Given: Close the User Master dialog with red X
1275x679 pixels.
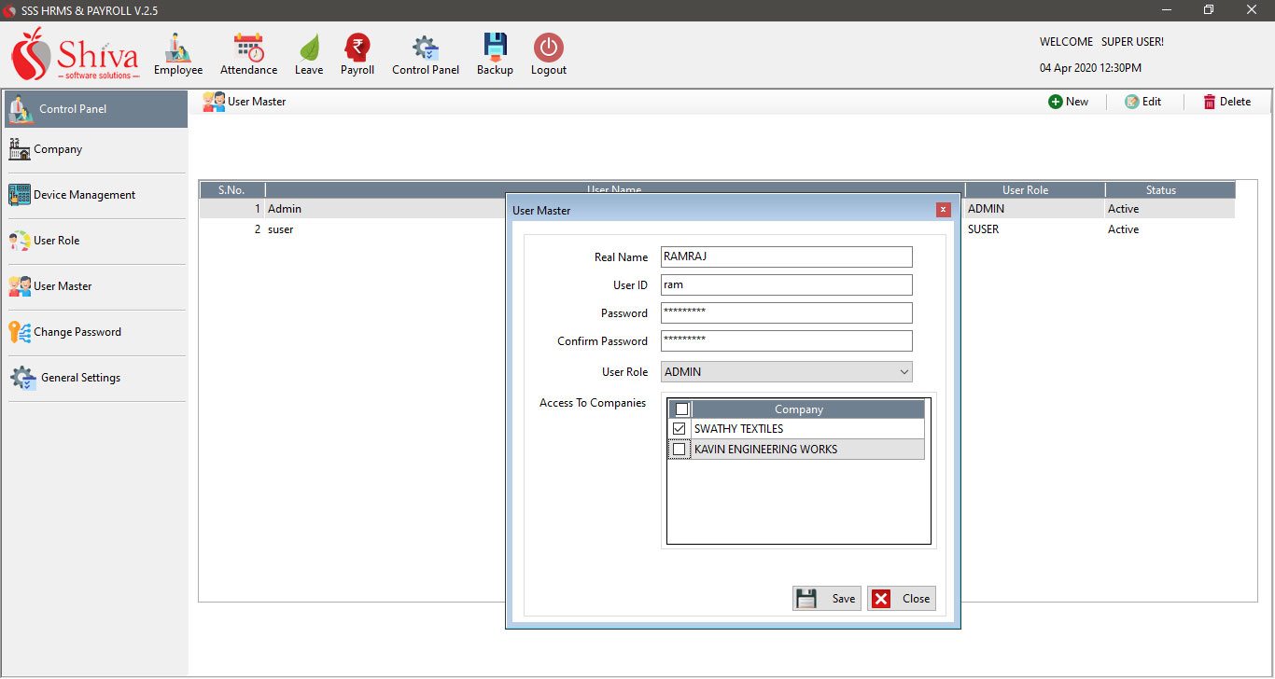Looking at the screenshot, I should click(943, 210).
